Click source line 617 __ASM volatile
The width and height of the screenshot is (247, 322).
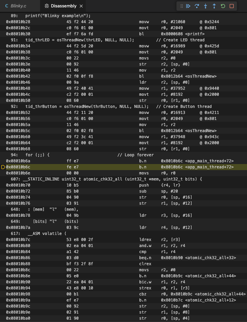[123, 234]
